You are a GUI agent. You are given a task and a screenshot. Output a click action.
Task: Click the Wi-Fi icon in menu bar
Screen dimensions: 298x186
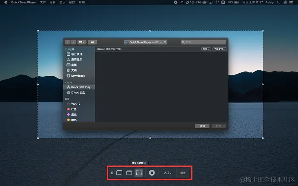(217, 2)
